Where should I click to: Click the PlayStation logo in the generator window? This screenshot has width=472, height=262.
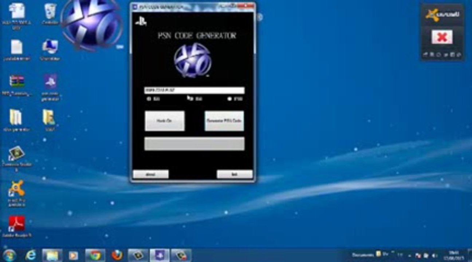tap(141, 22)
